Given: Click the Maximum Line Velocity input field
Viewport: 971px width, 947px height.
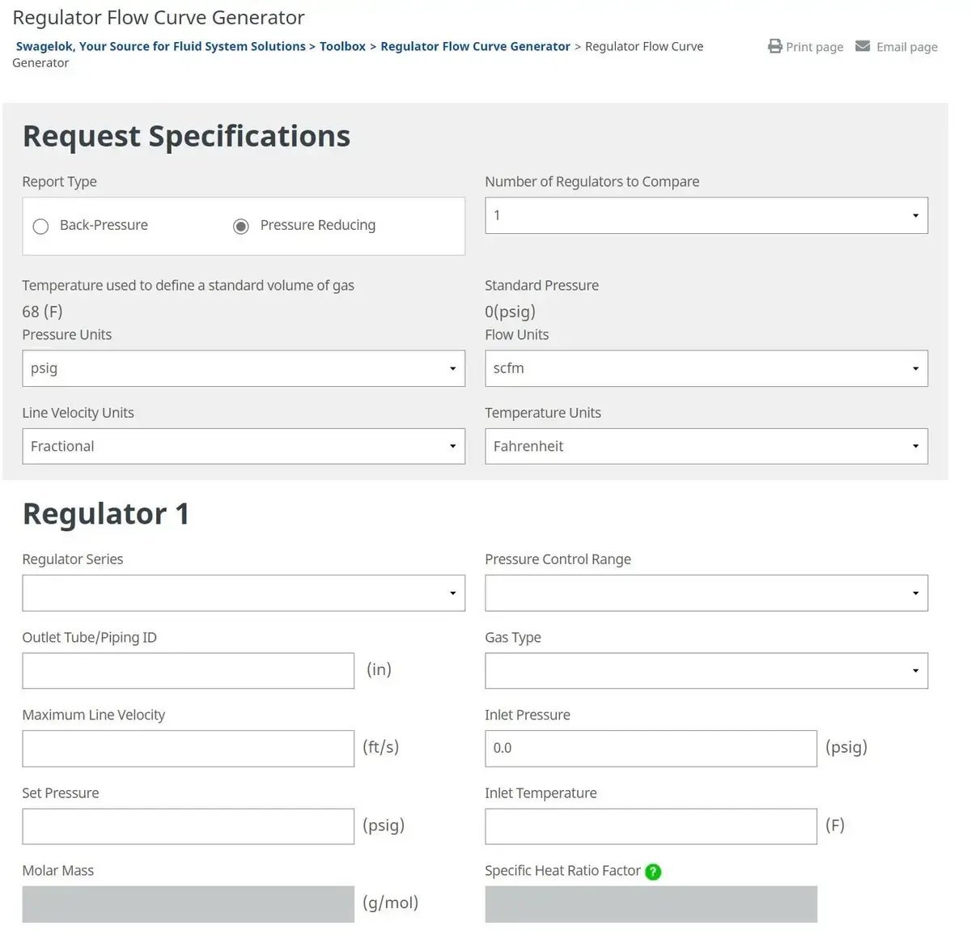Looking at the screenshot, I should point(188,748).
